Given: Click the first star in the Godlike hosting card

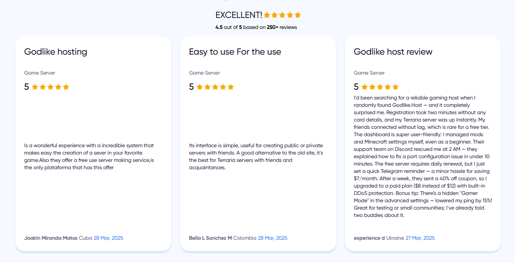Looking at the screenshot, I should pyautogui.click(x=35, y=87).
